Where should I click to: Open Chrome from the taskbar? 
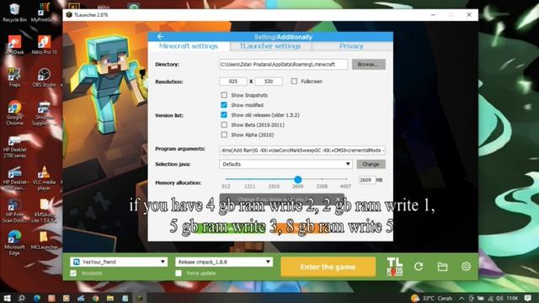click(x=95, y=298)
